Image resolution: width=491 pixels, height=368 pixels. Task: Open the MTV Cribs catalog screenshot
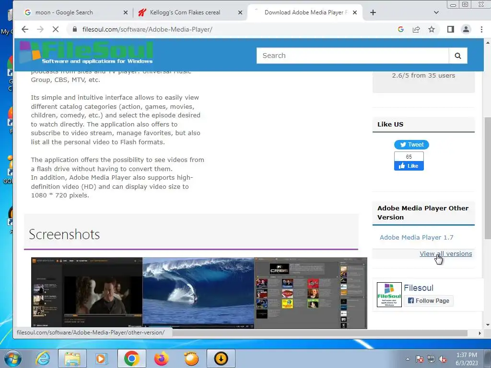[x=310, y=293]
